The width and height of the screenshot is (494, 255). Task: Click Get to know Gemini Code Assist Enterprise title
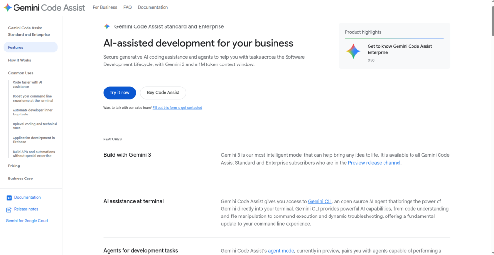pyautogui.click(x=399, y=49)
